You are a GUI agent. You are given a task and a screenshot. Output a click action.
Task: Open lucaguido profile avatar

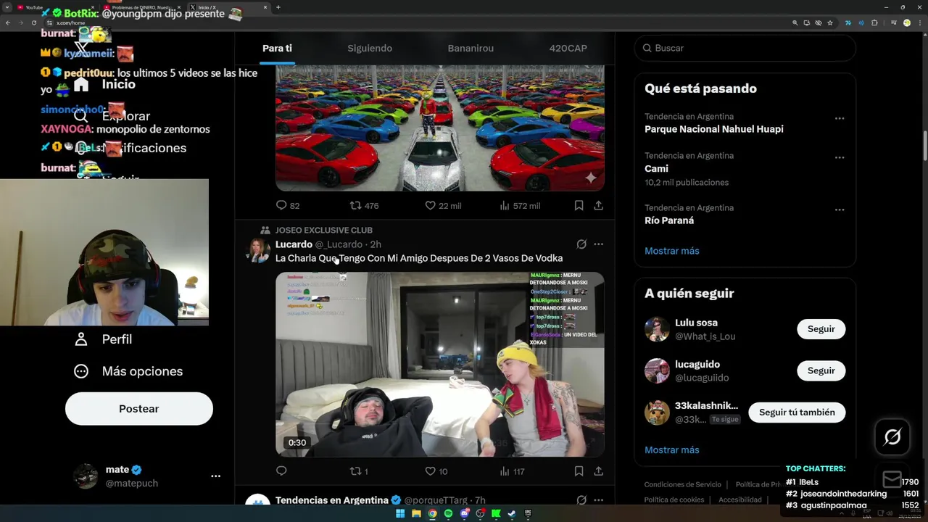point(657,370)
